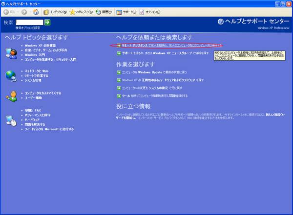The height and width of the screenshot is (215, 293).
Task: Click green arrow beside Windows Update link
Action: [x=119, y=72]
